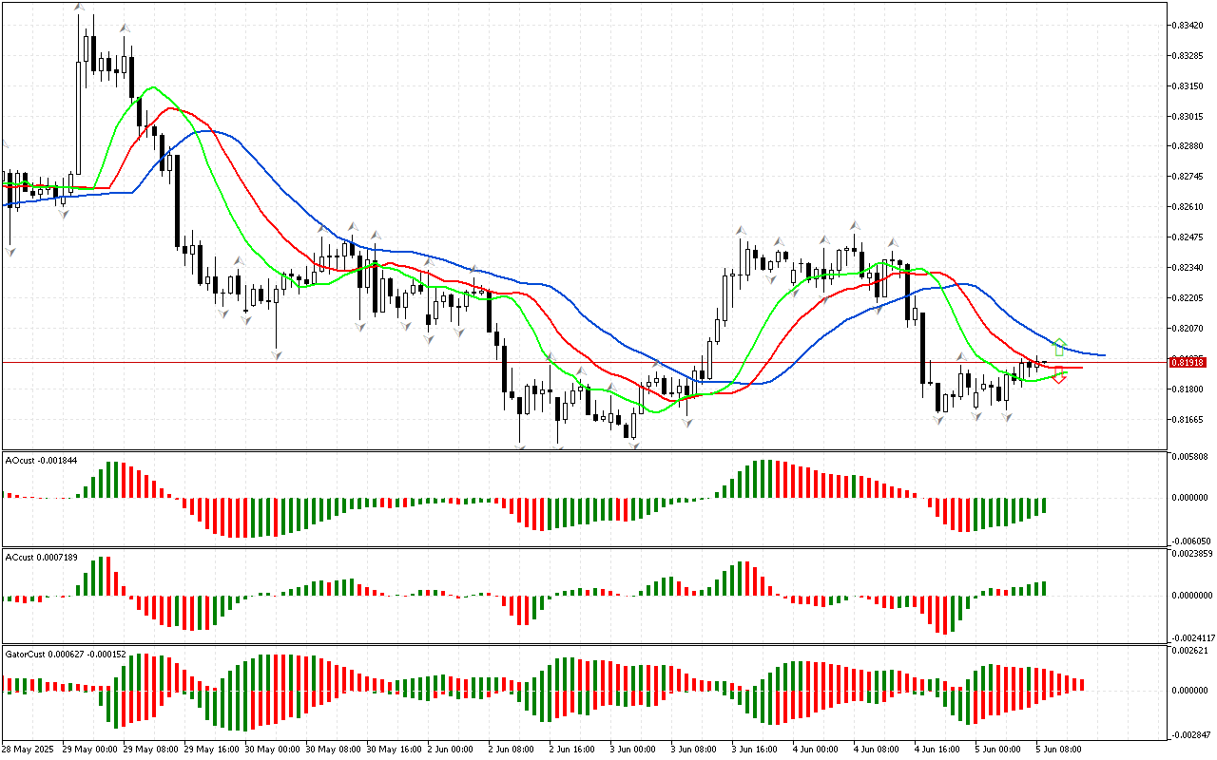Select the down fractal below the leftmost candle

click(10, 251)
